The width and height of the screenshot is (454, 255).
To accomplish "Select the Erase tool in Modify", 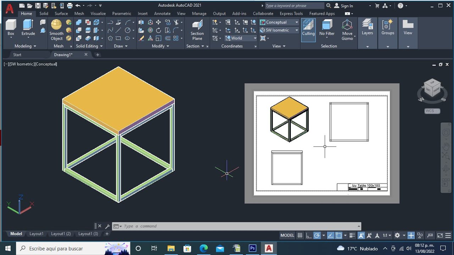I will pyautogui.click(x=142, y=38).
